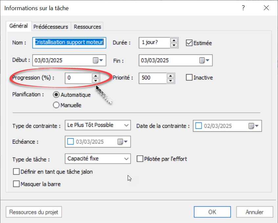The height and width of the screenshot is (223, 278).
Task: Open the Echéance calendar picker
Action: [x=122, y=142]
